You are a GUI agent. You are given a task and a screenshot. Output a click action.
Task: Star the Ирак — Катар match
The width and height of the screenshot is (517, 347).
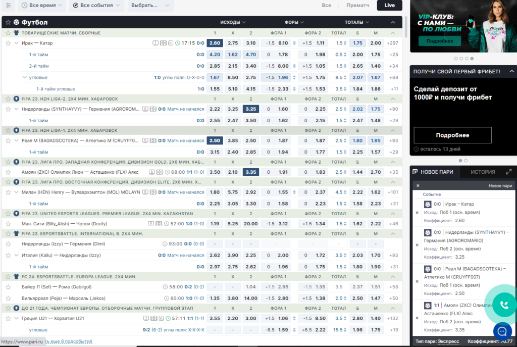(x=8, y=43)
